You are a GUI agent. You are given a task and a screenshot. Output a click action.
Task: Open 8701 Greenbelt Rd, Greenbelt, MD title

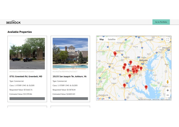point(26,76)
